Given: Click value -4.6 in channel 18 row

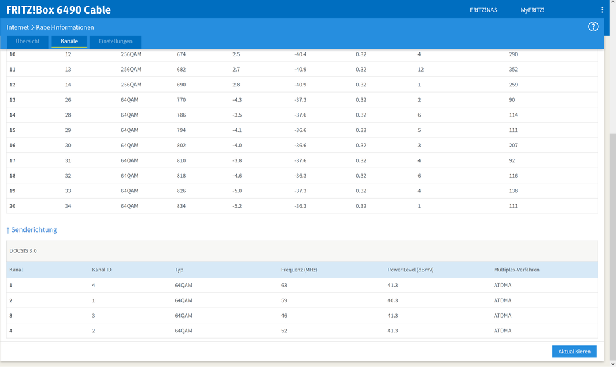Looking at the screenshot, I should click(x=237, y=176).
